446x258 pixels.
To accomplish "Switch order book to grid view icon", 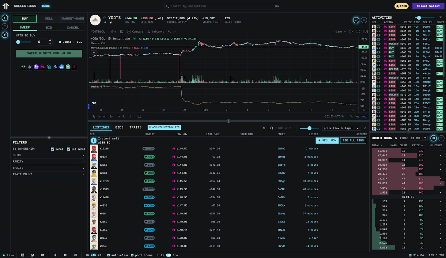I will [x=433, y=138].
